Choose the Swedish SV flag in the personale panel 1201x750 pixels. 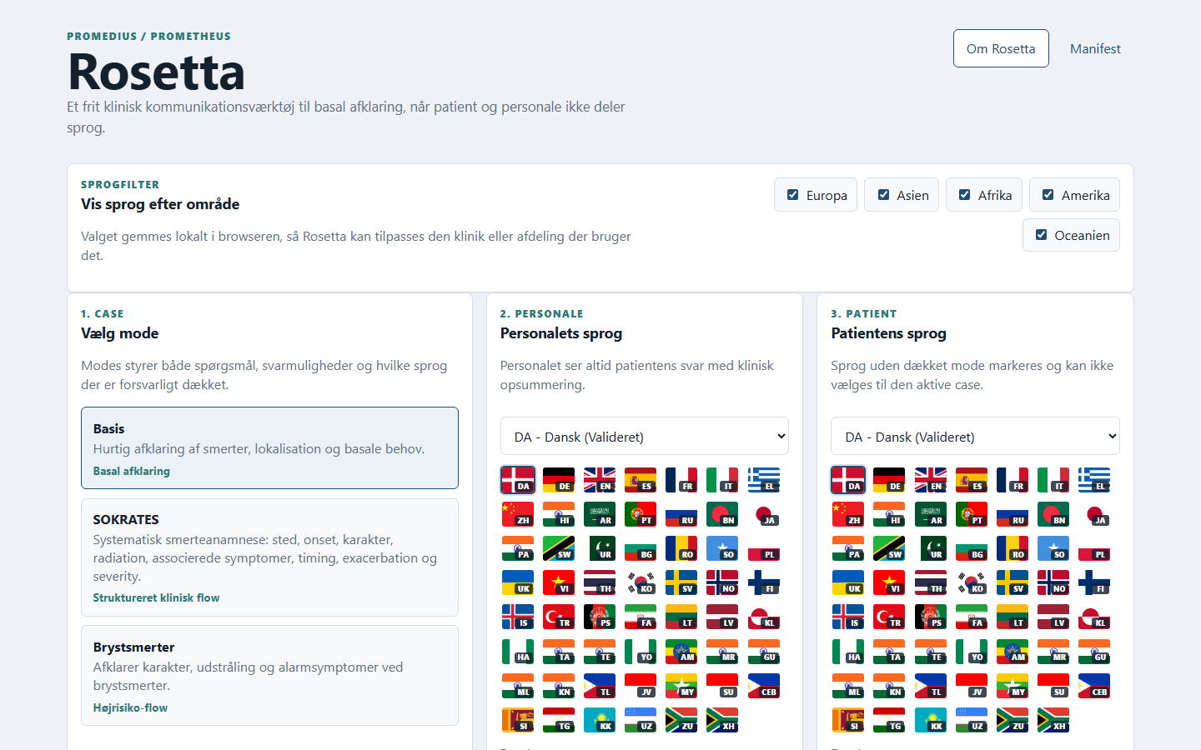681,583
